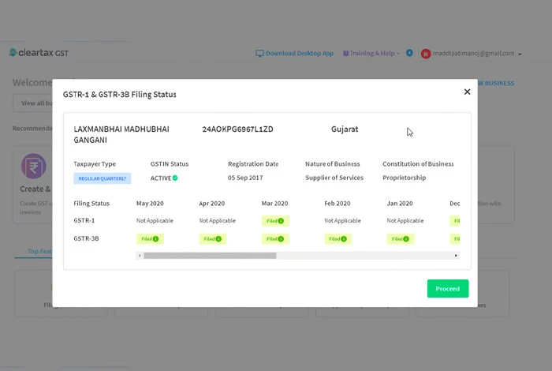Click the horizontal scrollbar right arrow

point(456,256)
